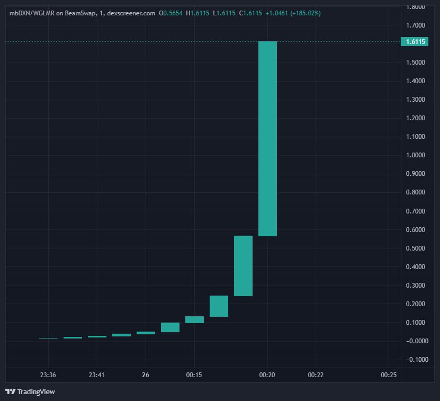The width and height of the screenshot is (440, 401).
Task: Click the candle spanning 0.13 to 0.24
Action: (x=219, y=306)
